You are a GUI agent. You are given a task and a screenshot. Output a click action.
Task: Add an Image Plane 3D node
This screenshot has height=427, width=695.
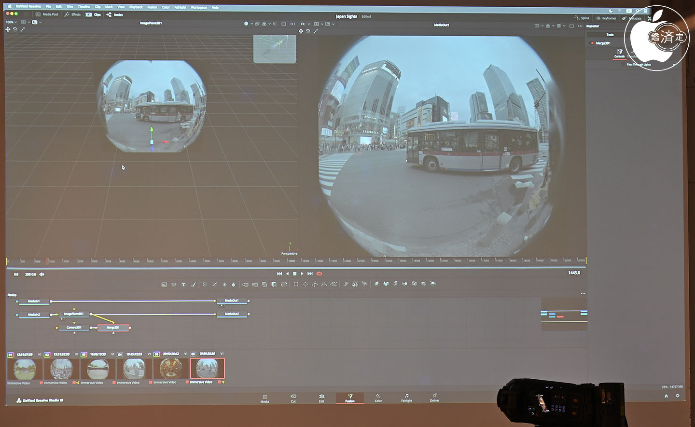click(376, 284)
